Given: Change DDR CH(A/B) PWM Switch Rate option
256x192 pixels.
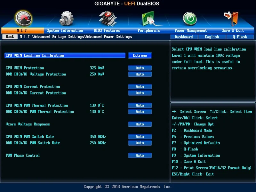Looking at the screenshot, I should [x=140, y=143].
